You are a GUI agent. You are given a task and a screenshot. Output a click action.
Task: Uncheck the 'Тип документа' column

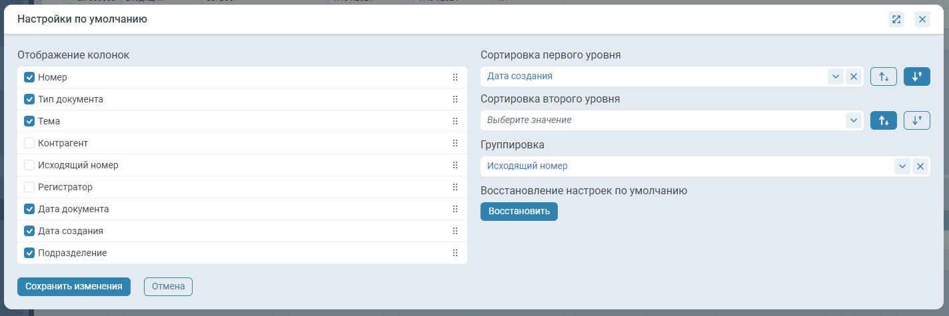[29, 99]
